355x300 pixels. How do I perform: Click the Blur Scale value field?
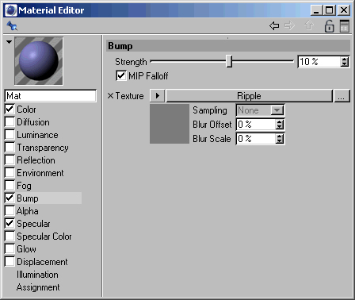pyautogui.click(x=256, y=139)
